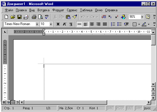Expand the redo history dropdown arrow
This screenshot has width=157, height=112.
pyautogui.click(x=97, y=17)
